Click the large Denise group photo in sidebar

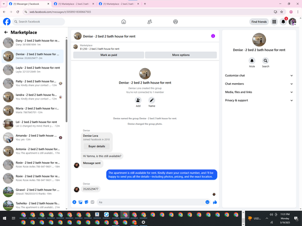tap(259, 40)
